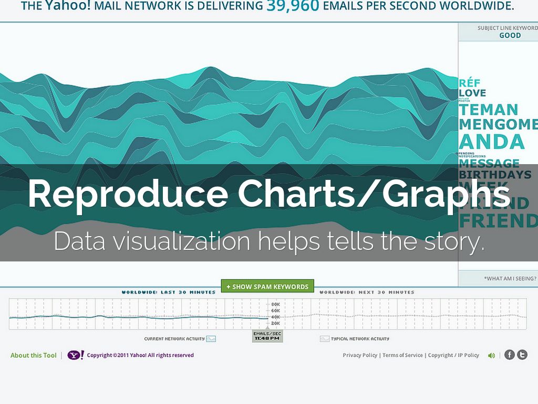The width and height of the screenshot is (538, 404).
Task: Click the Worldwide: Next 30 Minutes label
Action: pos(367,292)
